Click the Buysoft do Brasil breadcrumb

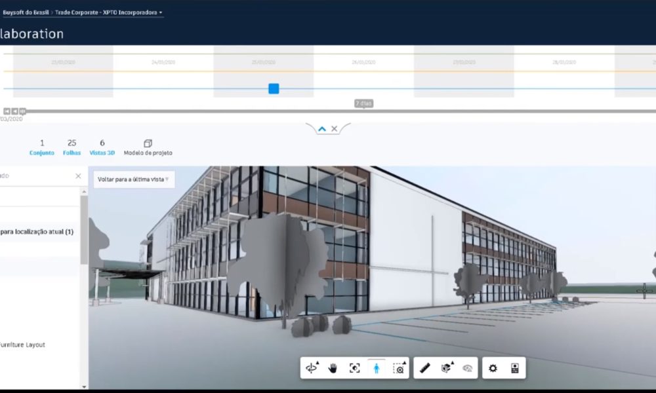[25, 12]
